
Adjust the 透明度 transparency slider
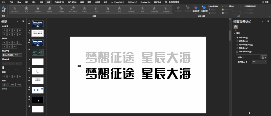tap(249, 62)
